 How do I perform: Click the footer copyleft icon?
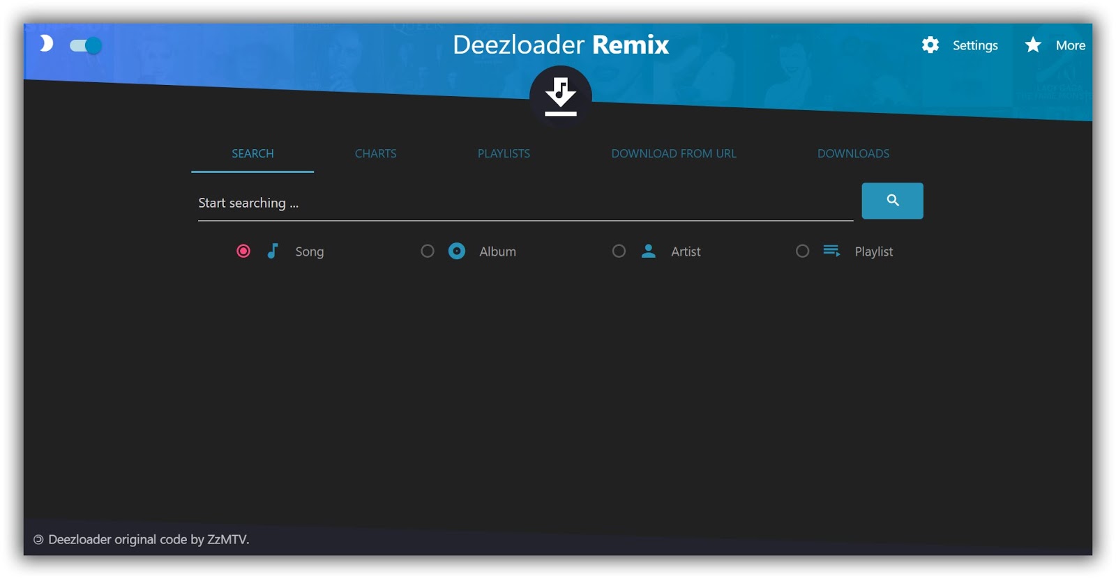click(x=38, y=539)
